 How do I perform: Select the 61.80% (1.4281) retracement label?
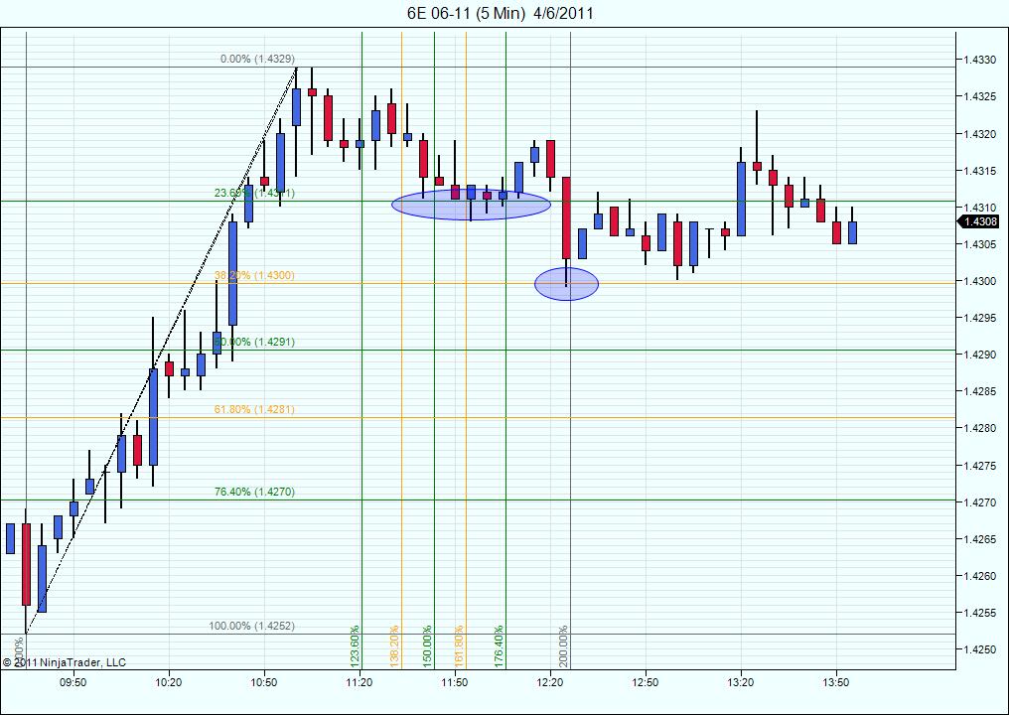[x=254, y=409]
